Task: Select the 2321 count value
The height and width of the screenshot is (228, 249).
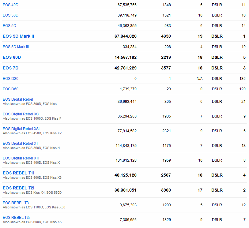Action: point(167,131)
